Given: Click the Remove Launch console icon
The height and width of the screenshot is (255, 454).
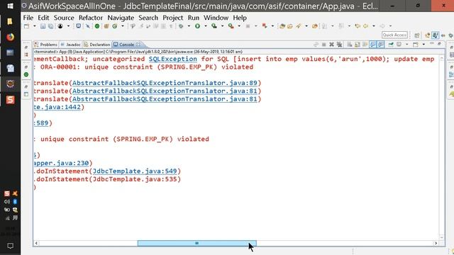Looking at the screenshot, I should pyautogui.click(x=331, y=44).
